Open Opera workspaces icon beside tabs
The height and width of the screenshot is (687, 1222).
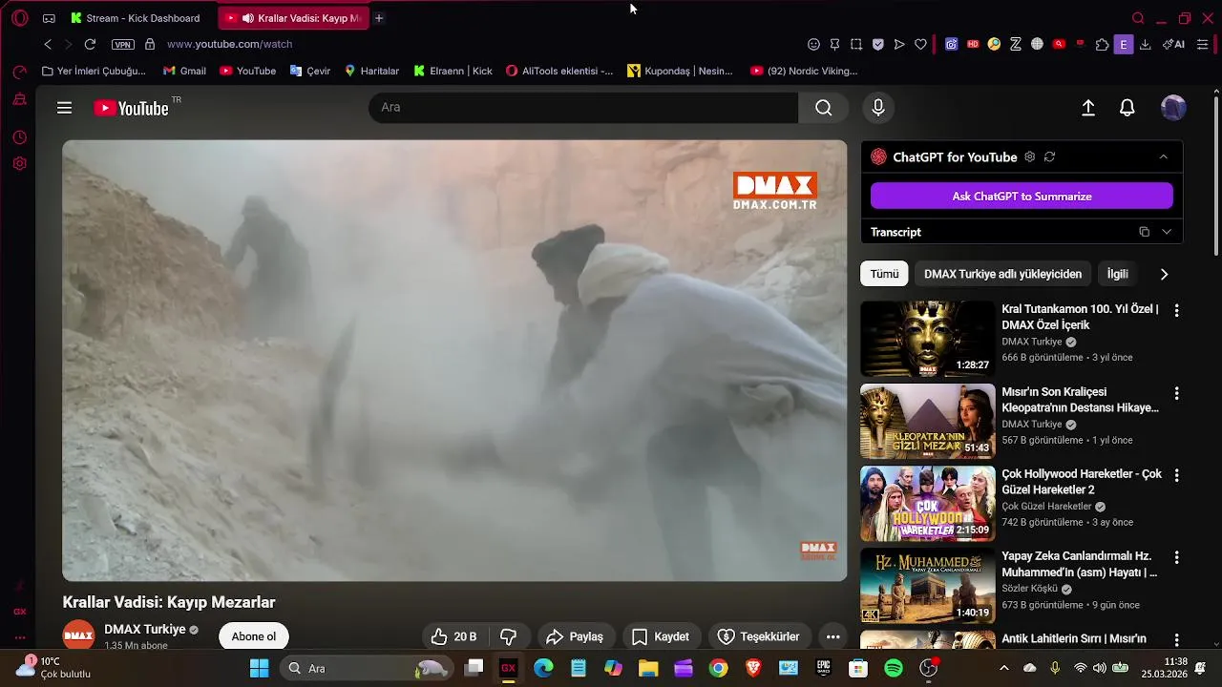coord(49,18)
